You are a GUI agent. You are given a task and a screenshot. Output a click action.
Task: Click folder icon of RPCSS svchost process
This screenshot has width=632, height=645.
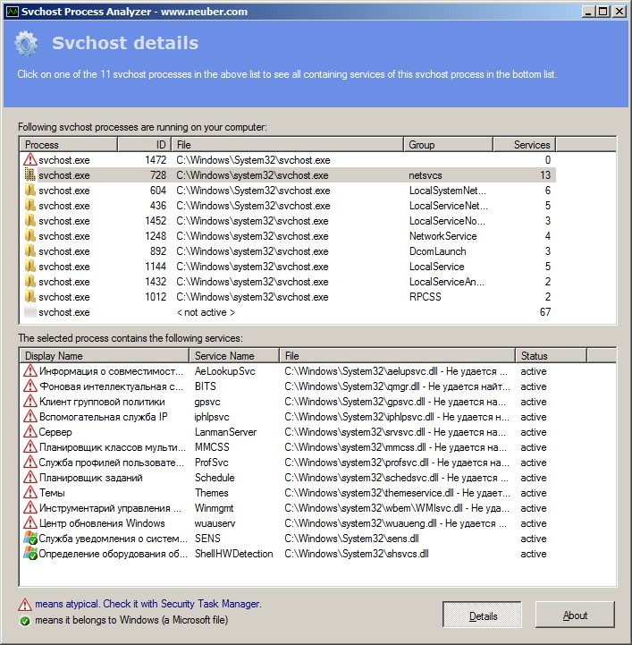point(29,297)
